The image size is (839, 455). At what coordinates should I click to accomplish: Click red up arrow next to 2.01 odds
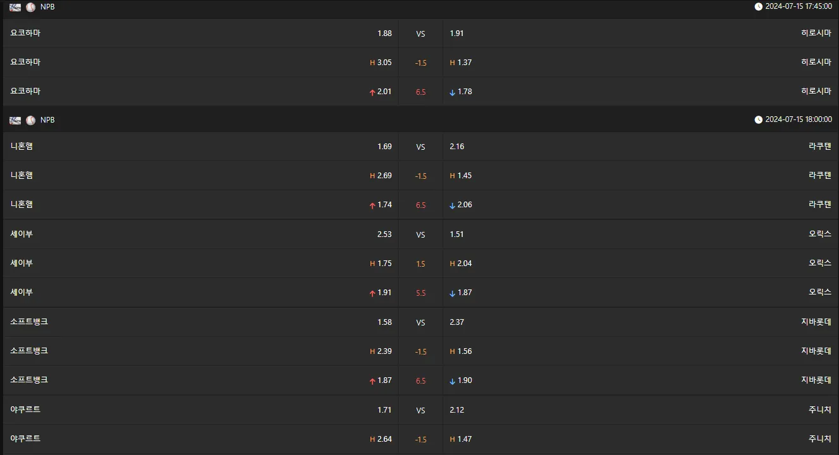[x=372, y=92]
